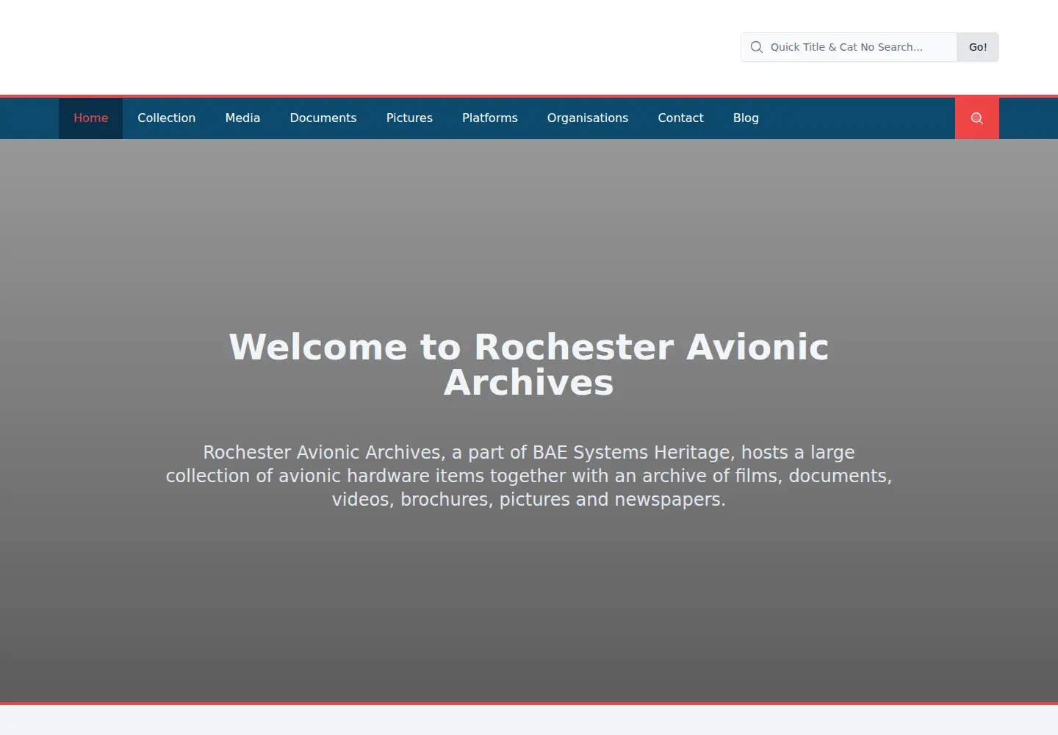This screenshot has height=735, width=1058.
Task: Open the Contact page
Action: (x=681, y=118)
